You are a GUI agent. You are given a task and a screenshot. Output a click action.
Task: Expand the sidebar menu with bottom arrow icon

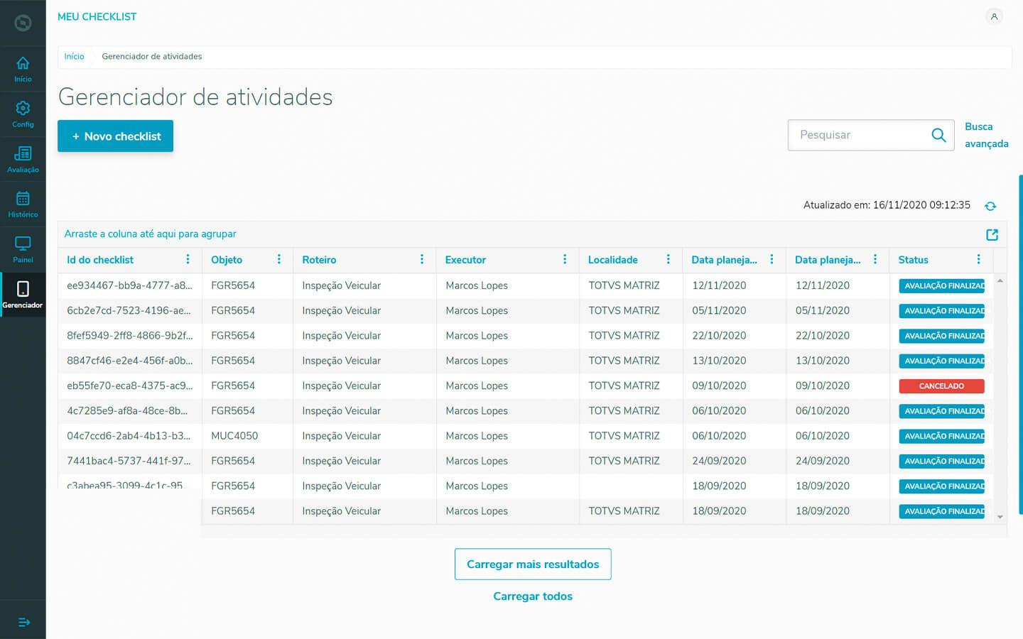(23, 622)
